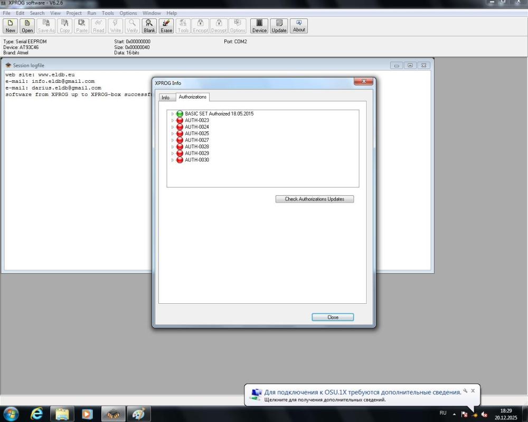Open the Options menu in menu bar

pyautogui.click(x=128, y=13)
